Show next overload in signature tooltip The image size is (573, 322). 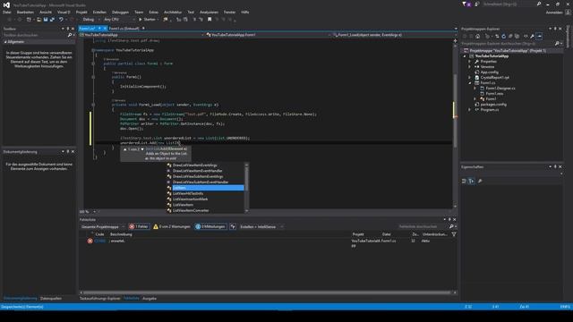[142, 149]
